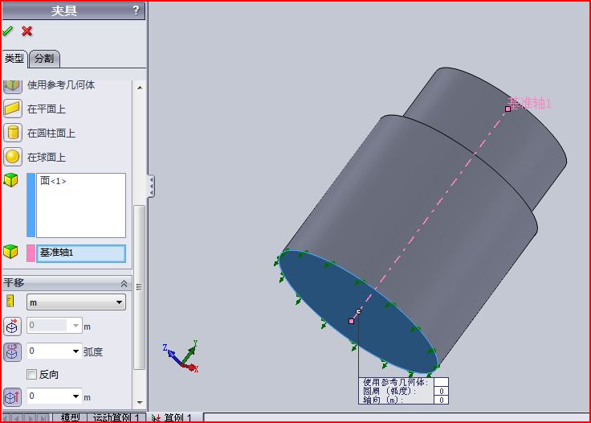Toggle radial translation icon
The image size is (591, 423).
[12, 326]
